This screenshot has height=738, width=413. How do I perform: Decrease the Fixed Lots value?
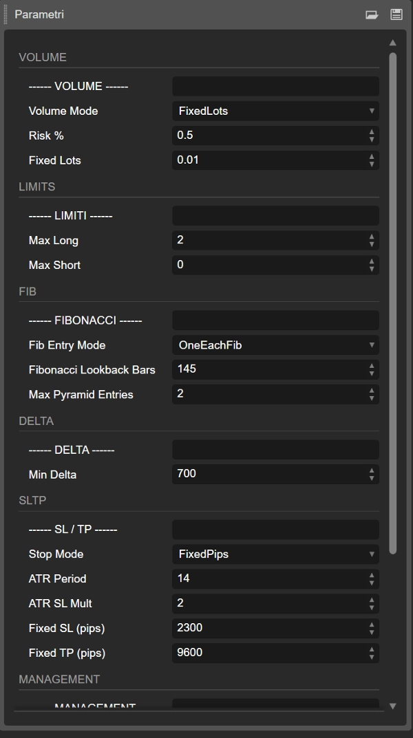click(372, 164)
